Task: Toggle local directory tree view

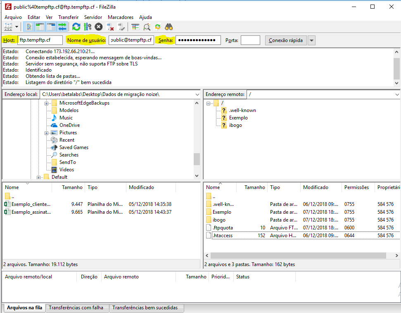Action: point(40,27)
